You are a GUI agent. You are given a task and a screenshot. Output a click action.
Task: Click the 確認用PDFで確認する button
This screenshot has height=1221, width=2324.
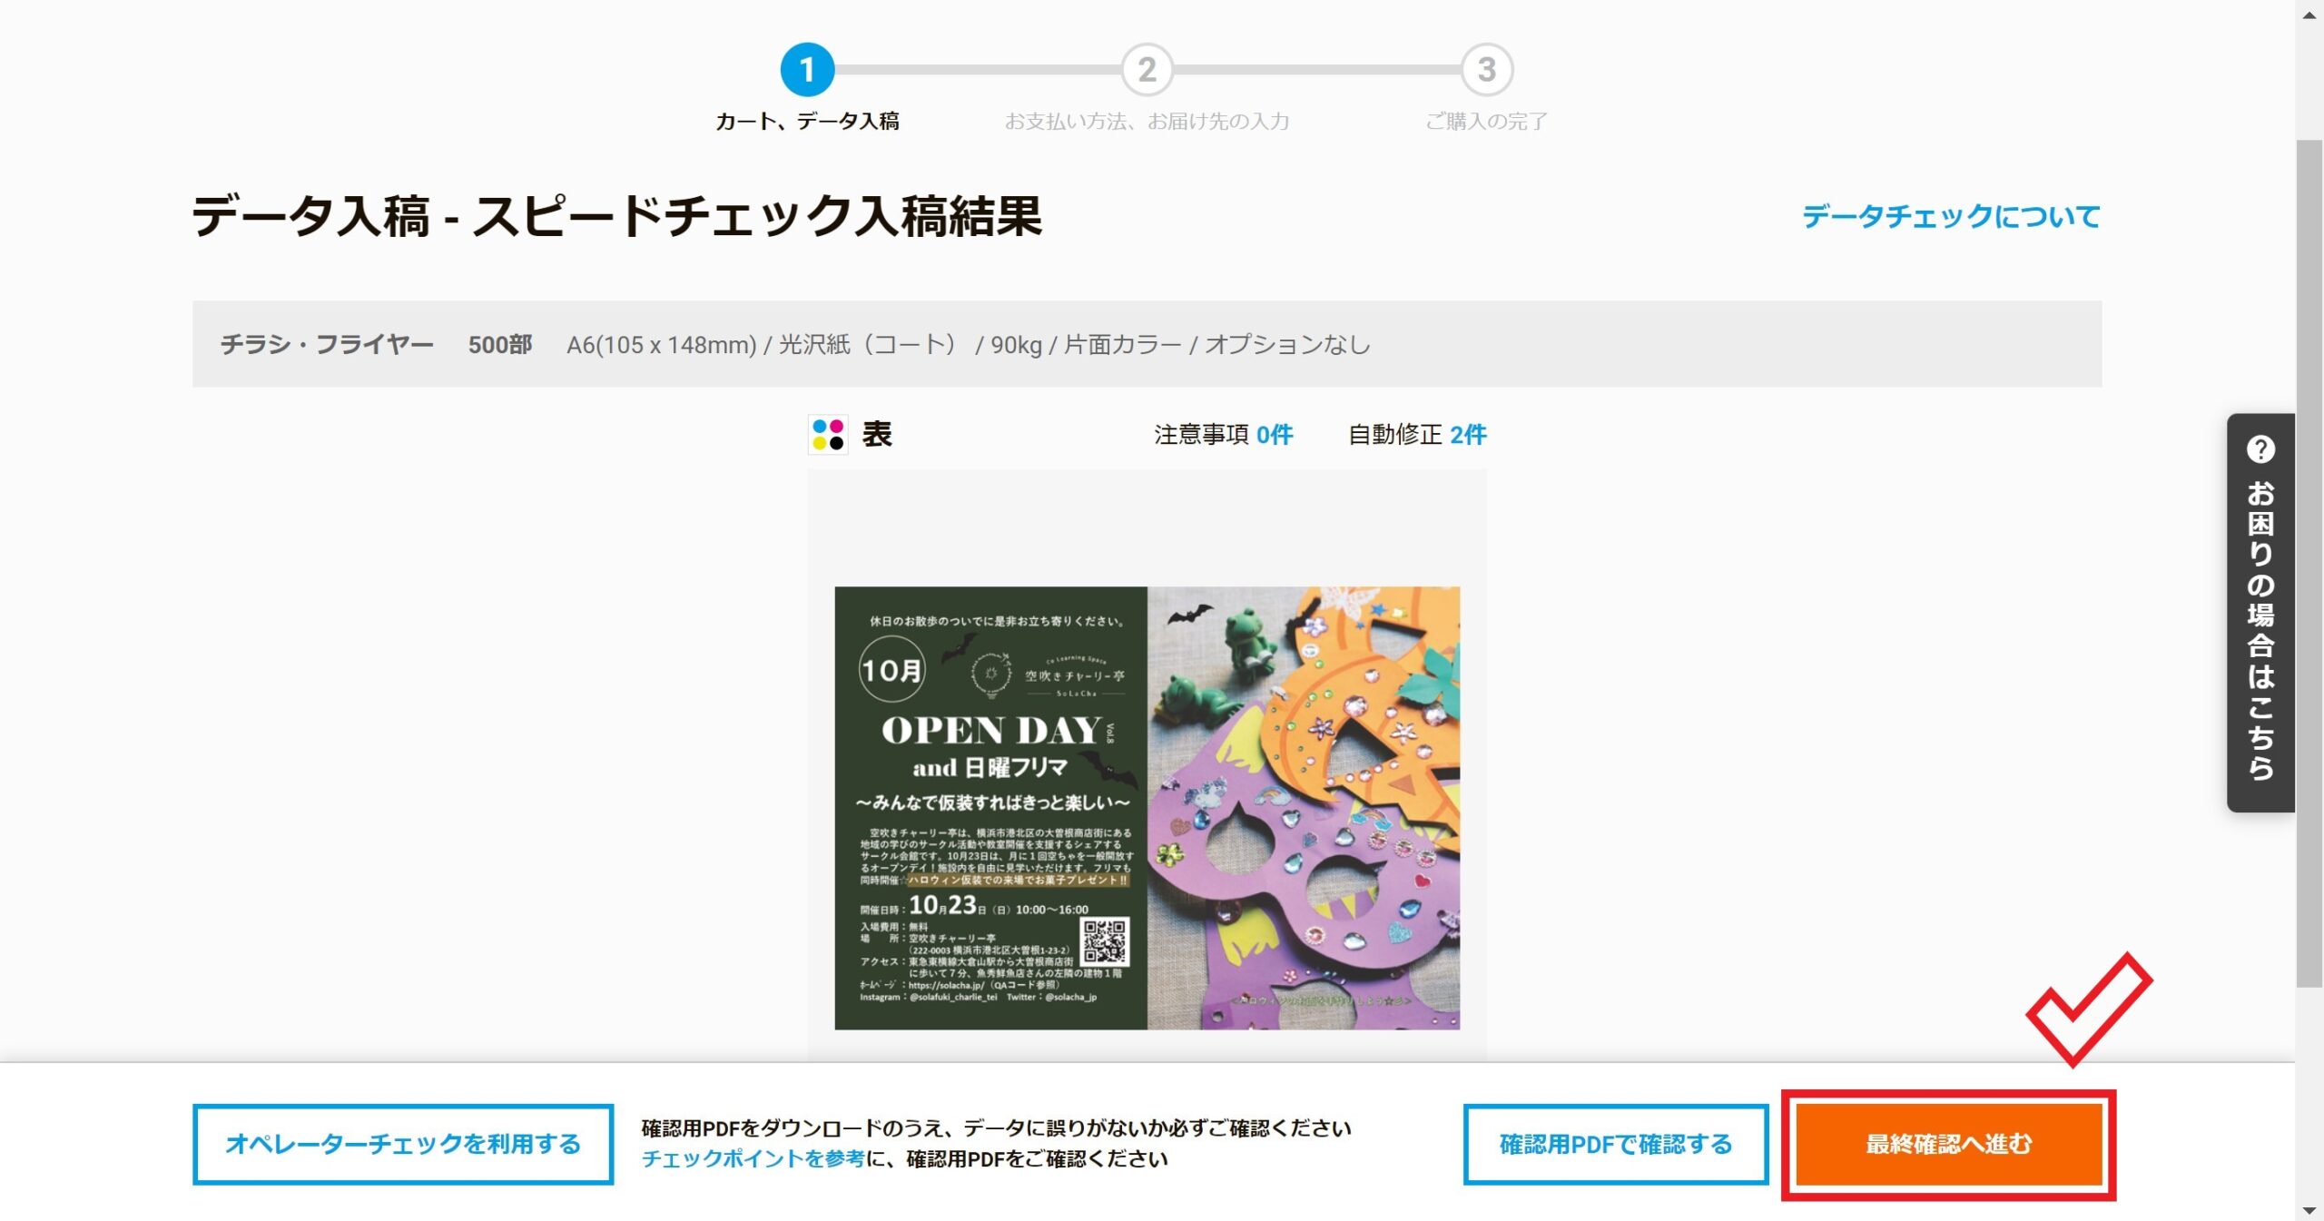1616,1144
